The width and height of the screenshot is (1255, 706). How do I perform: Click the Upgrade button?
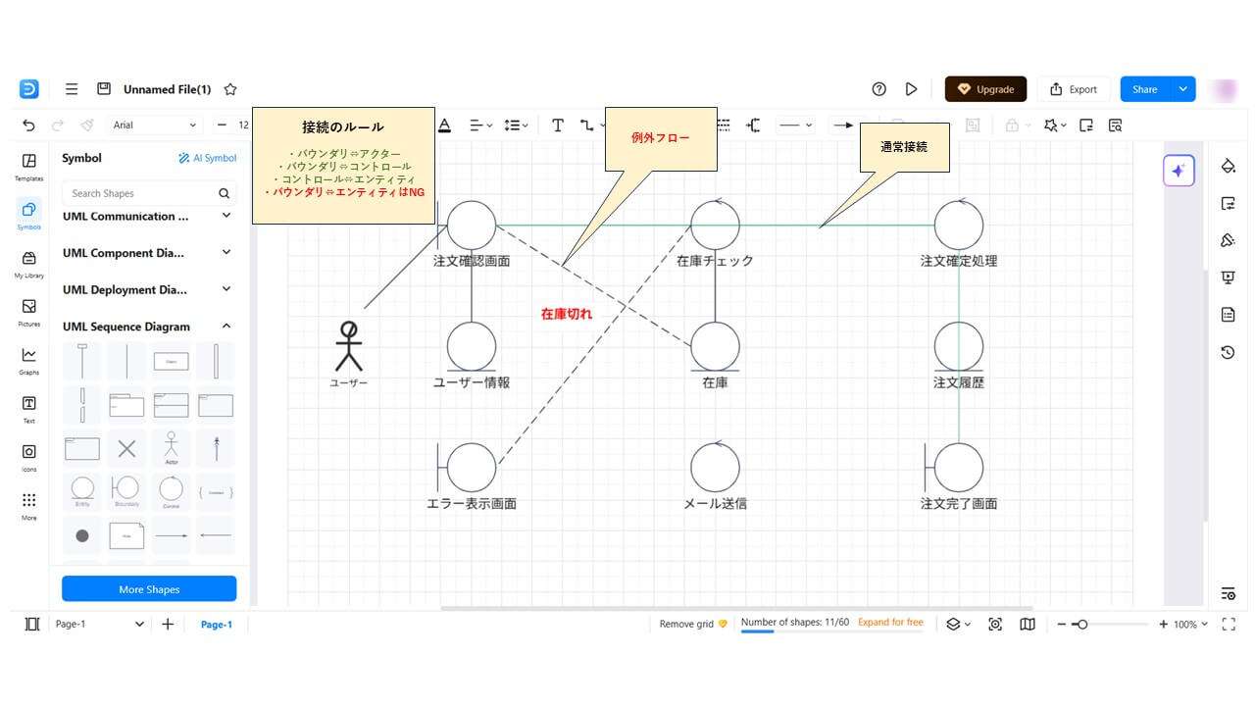985,88
